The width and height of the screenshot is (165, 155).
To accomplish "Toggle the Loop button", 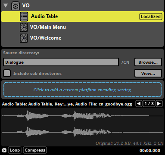I will click(15, 150).
